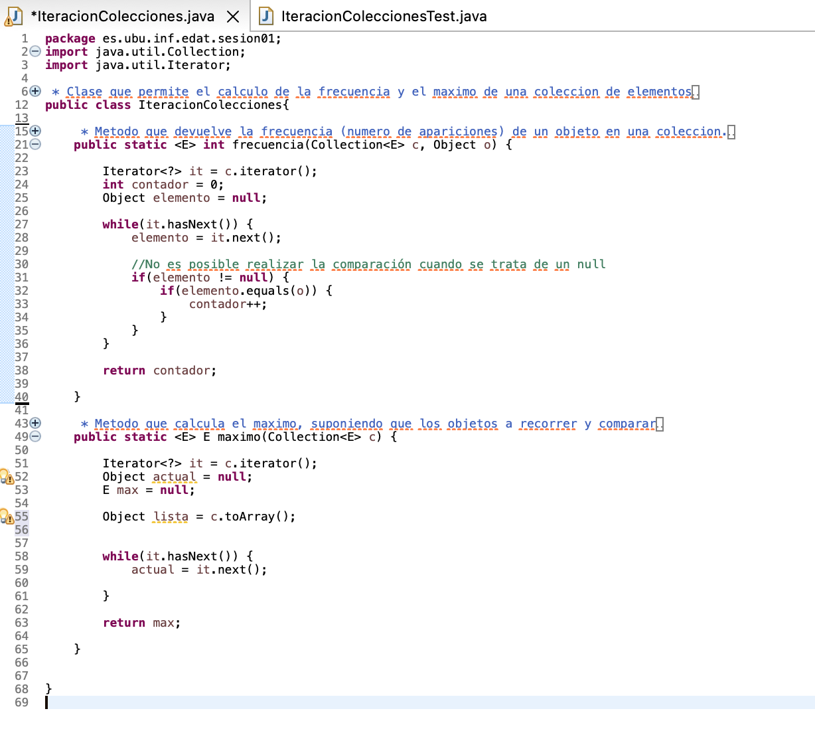Click the warning lightbulb icon on line 52
Viewport: 815px width, 729px height.
6,477
